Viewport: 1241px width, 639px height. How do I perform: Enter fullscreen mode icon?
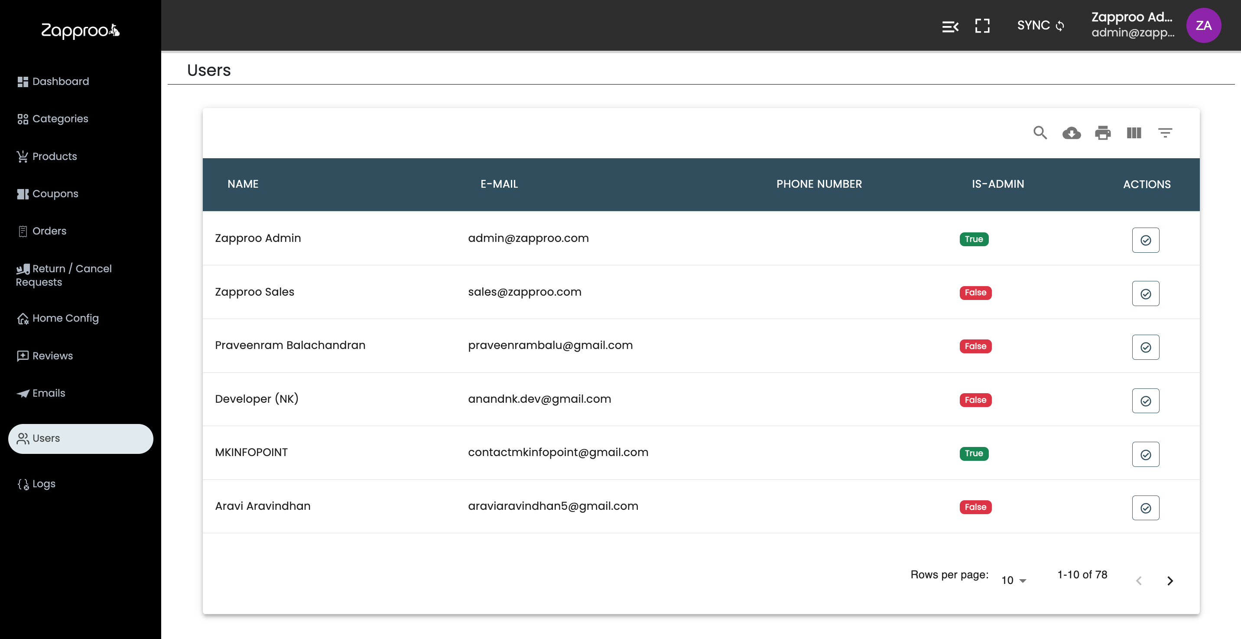(982, 26)
